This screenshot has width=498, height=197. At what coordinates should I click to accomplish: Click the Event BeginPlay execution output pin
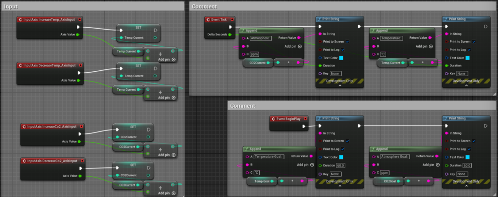click(304, 126)
